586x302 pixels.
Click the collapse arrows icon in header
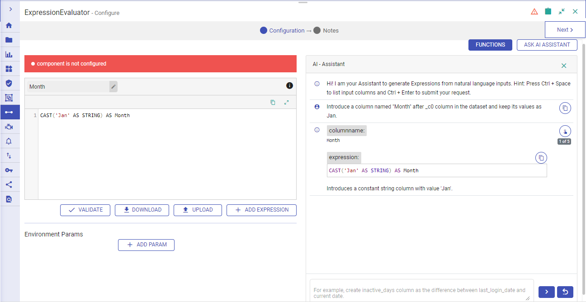(x=562, y=11)
